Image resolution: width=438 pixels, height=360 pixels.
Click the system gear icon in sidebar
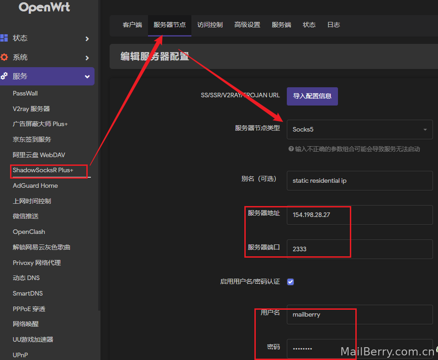point(4,57)
